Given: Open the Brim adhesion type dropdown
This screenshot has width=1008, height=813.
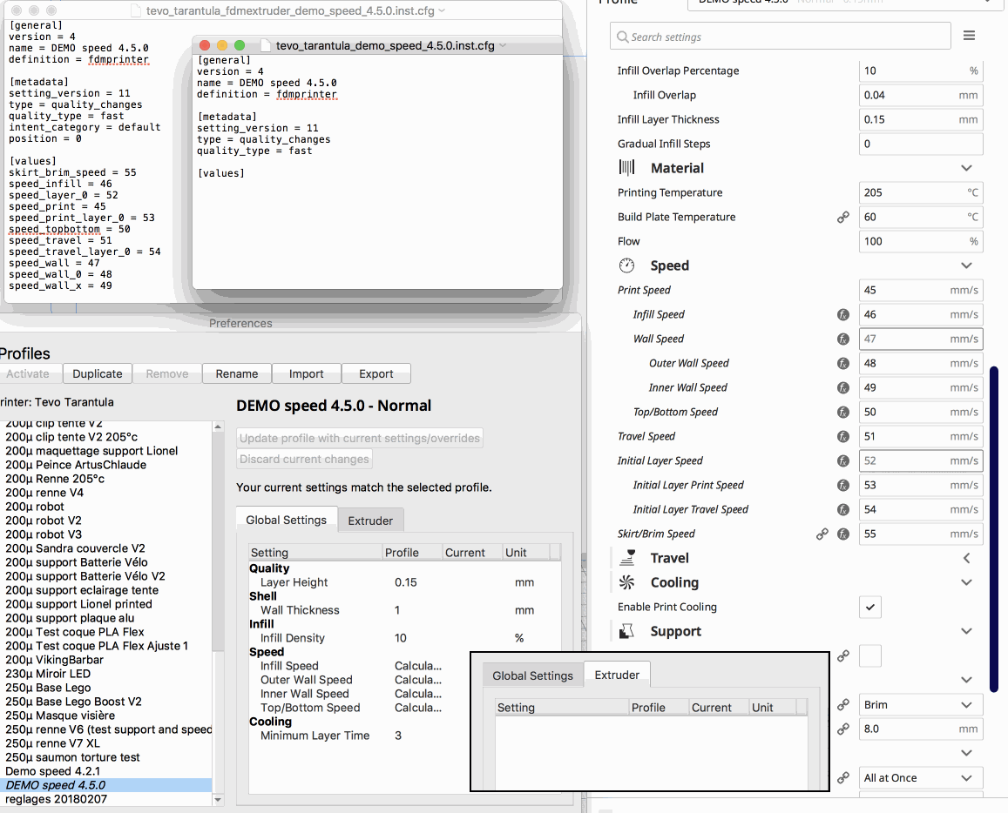Looking at the screenshot, I should point(921,705).
